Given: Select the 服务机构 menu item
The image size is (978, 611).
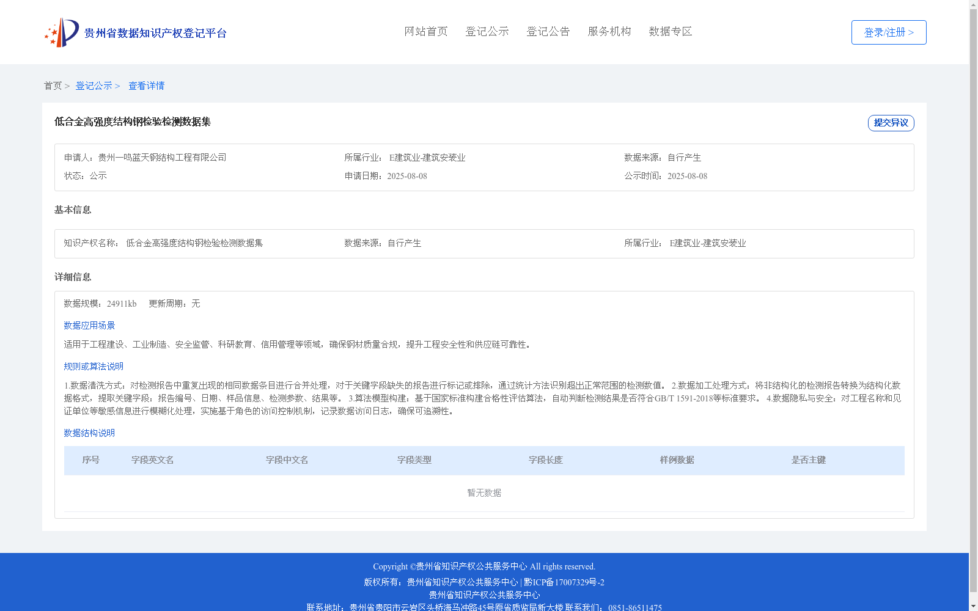Looking at the screenshot, I should 609,31.
